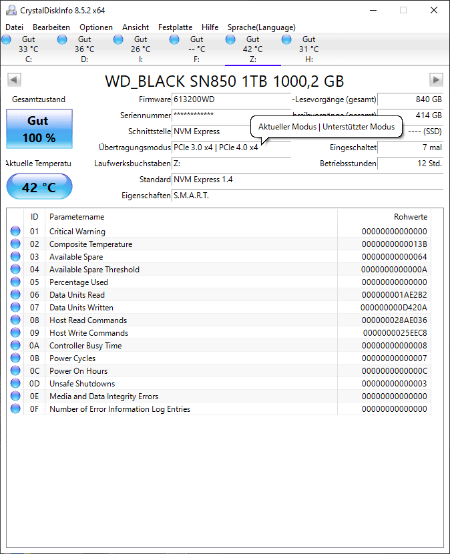Select drive C: tab at 33 °C
Screen dimensions: 450x554
point(28,49)
